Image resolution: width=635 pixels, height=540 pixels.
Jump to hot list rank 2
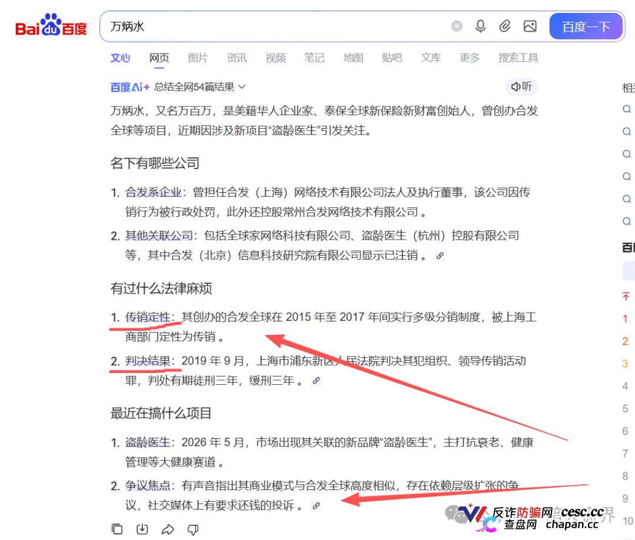625,341
